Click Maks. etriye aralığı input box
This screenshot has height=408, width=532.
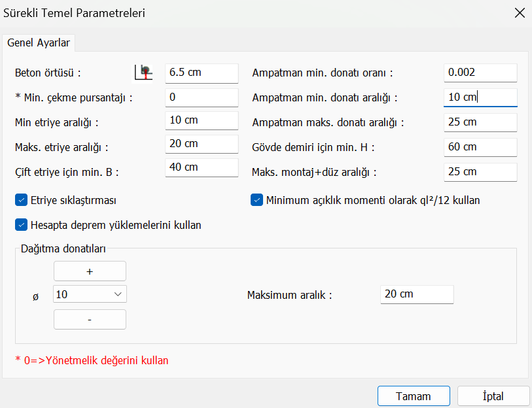coord(202,144)
